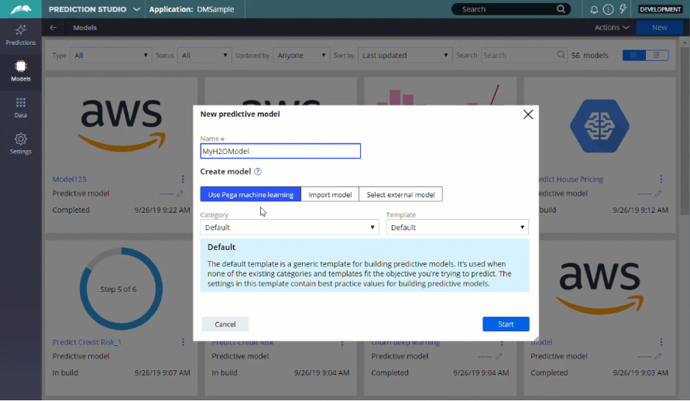The height and width of the screenshot is (401, 690).
Task: Switch to Select external model tab
Action: pos(400,194)
